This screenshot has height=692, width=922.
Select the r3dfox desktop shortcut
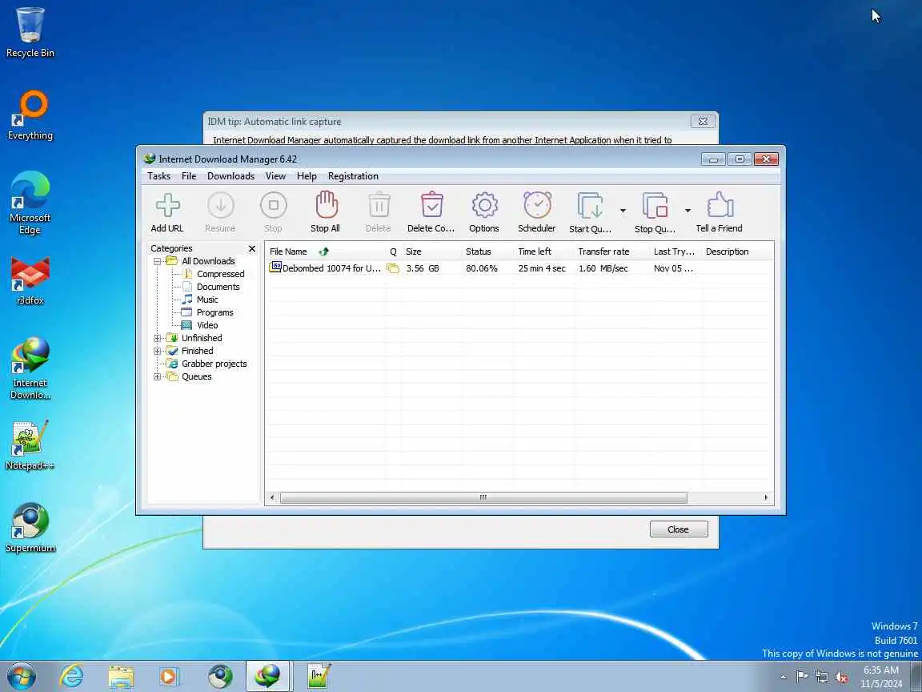click(30, 280)
